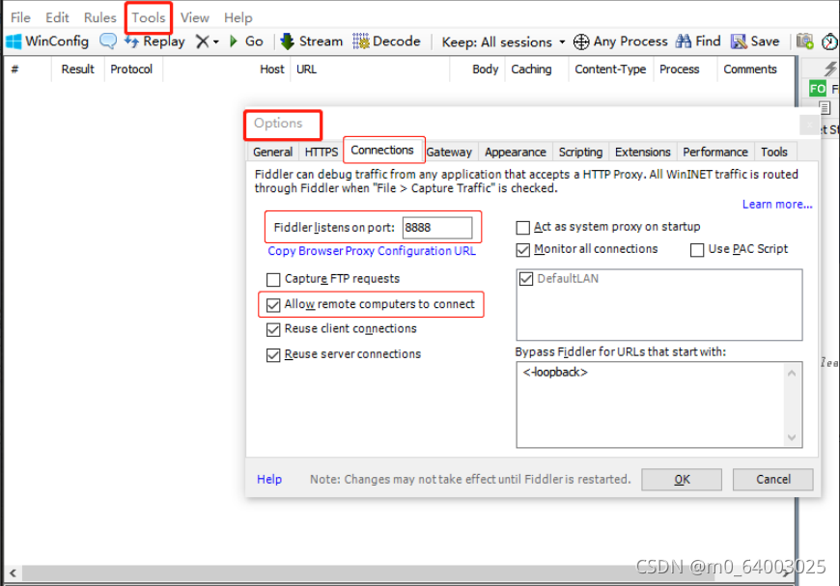
Task: Click the lightning bolt icon on right panel
Action: tap(829, 68)
